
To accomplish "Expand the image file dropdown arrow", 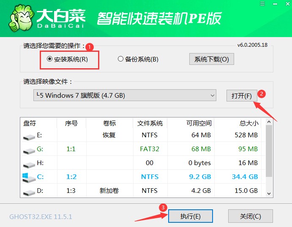I will (212, 96).
